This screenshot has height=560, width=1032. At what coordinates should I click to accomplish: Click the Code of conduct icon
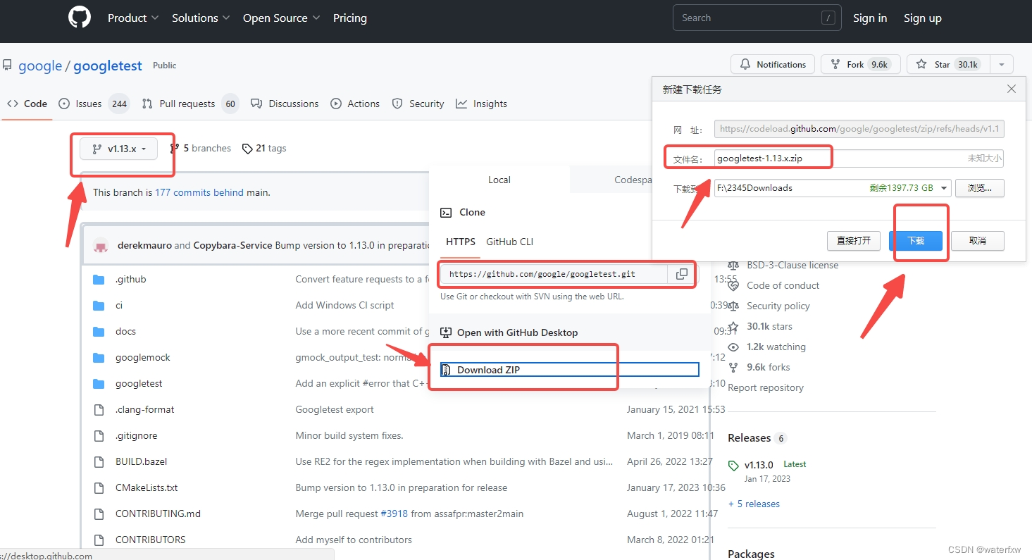coord(733,286)
